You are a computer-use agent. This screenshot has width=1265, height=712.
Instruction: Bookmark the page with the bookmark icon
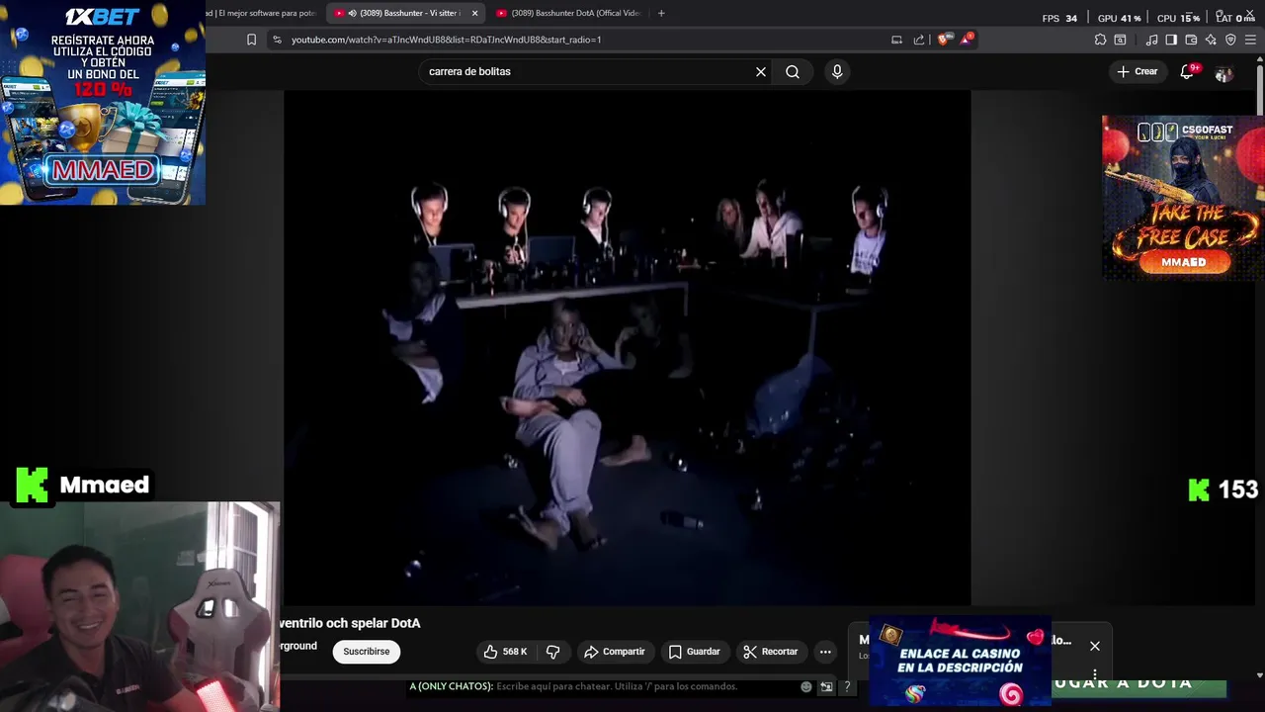(251, 40)
